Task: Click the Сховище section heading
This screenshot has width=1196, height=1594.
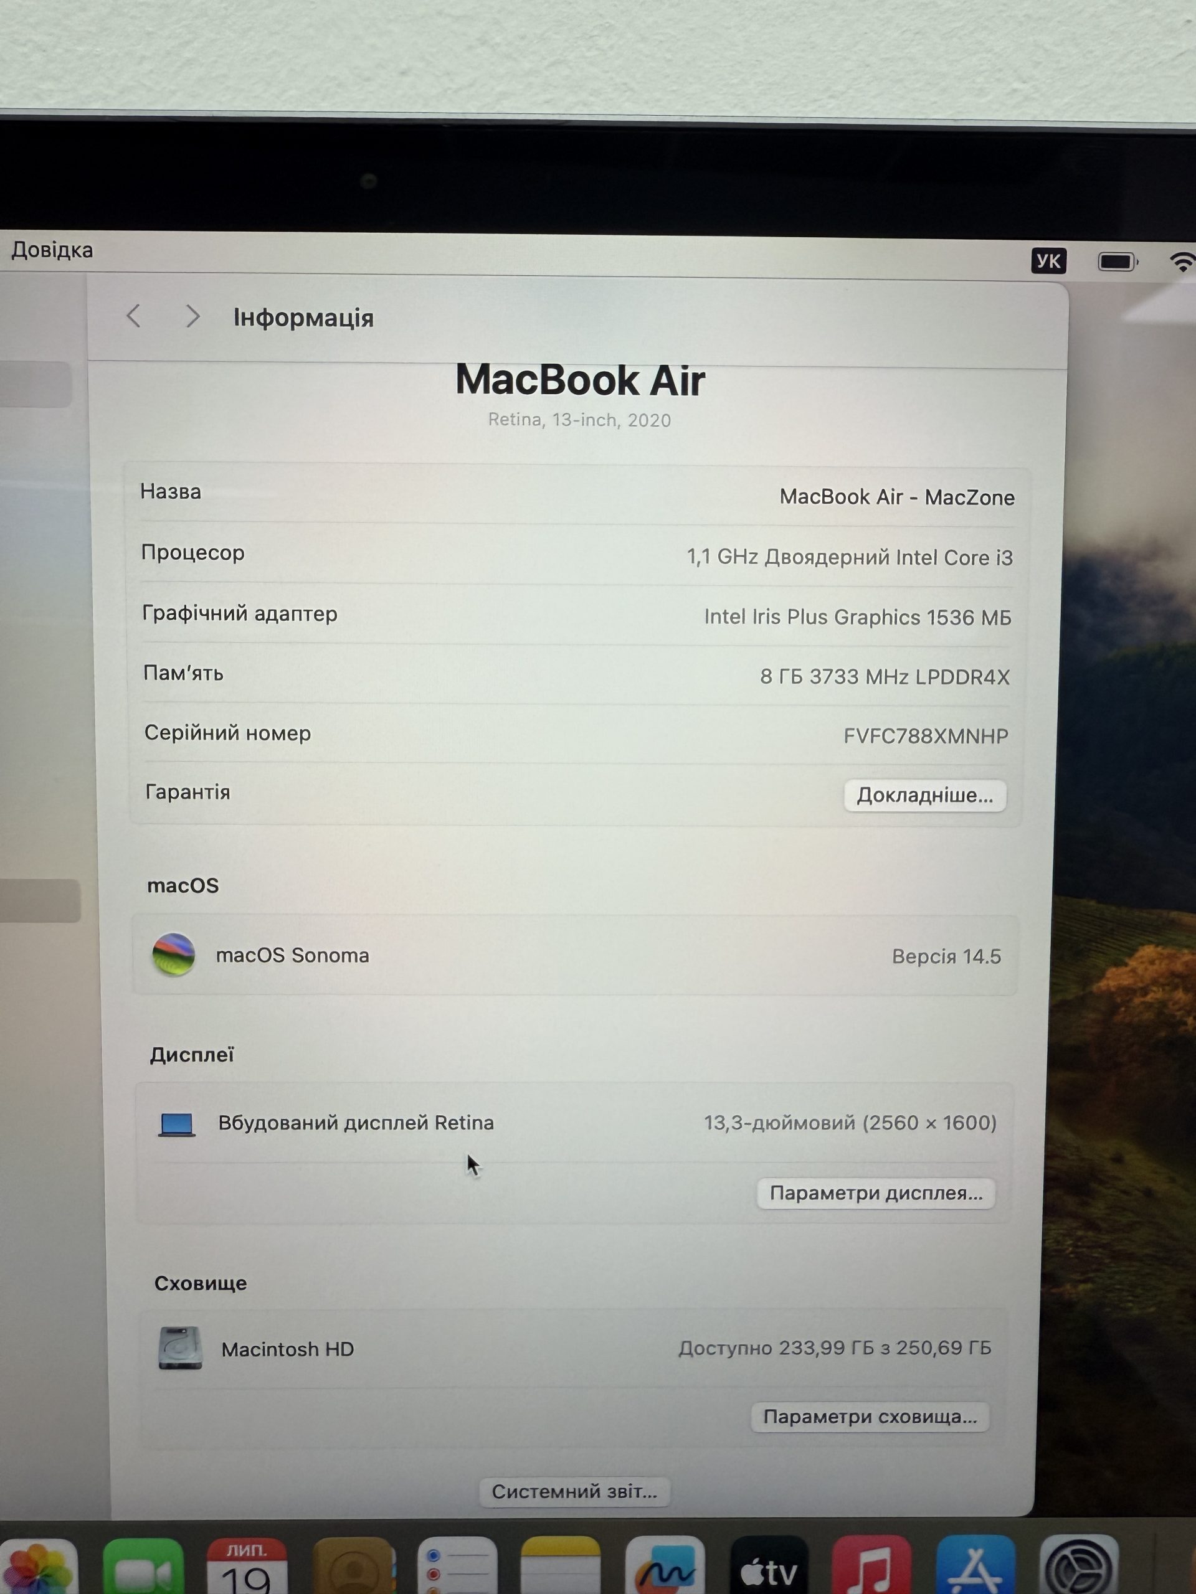Action: click(x=201, y=1283)
